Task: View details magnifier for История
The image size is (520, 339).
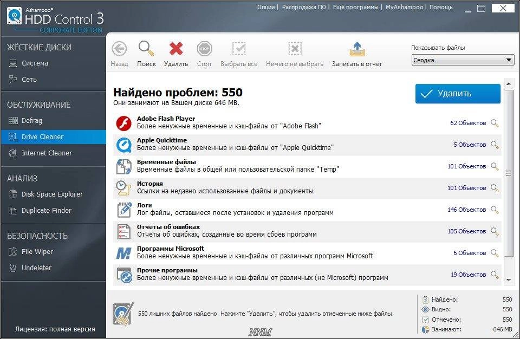Action: (x=495, y=188)
